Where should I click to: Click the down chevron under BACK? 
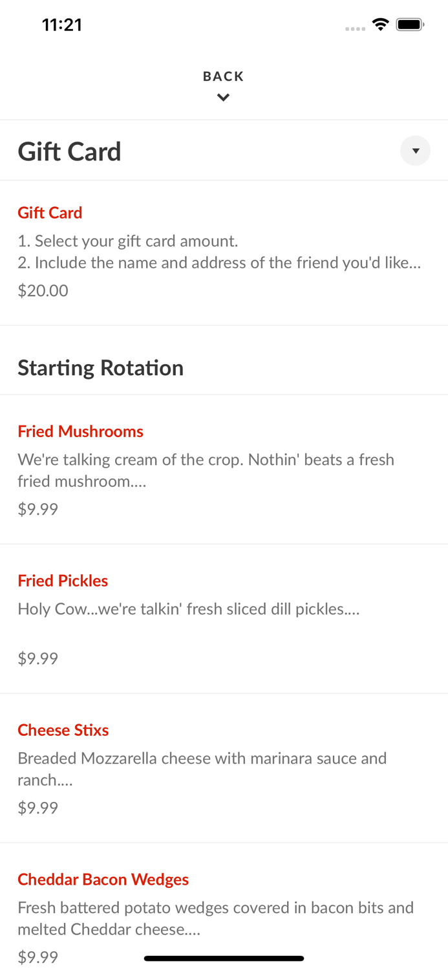[x=223, y=98]
